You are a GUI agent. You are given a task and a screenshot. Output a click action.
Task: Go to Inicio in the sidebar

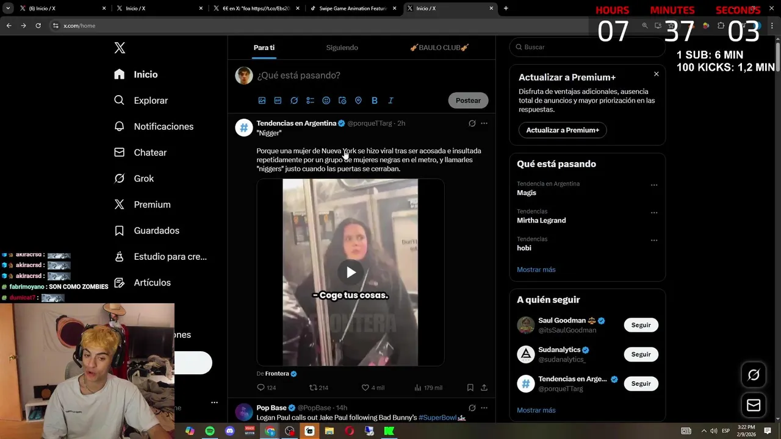point(137,74)
